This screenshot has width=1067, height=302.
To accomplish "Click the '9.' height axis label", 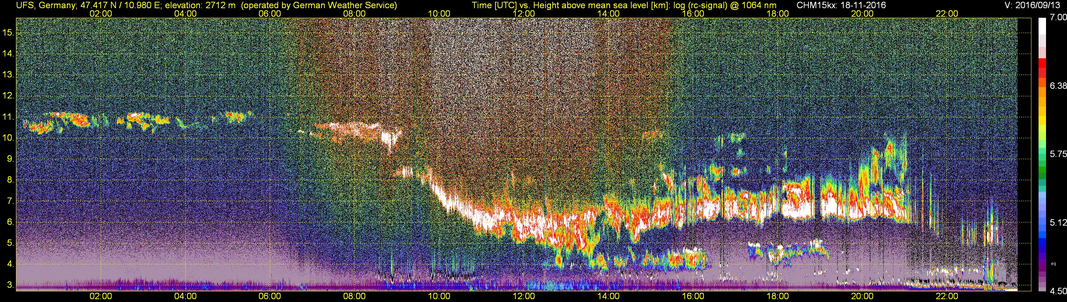I will [11, 159].
